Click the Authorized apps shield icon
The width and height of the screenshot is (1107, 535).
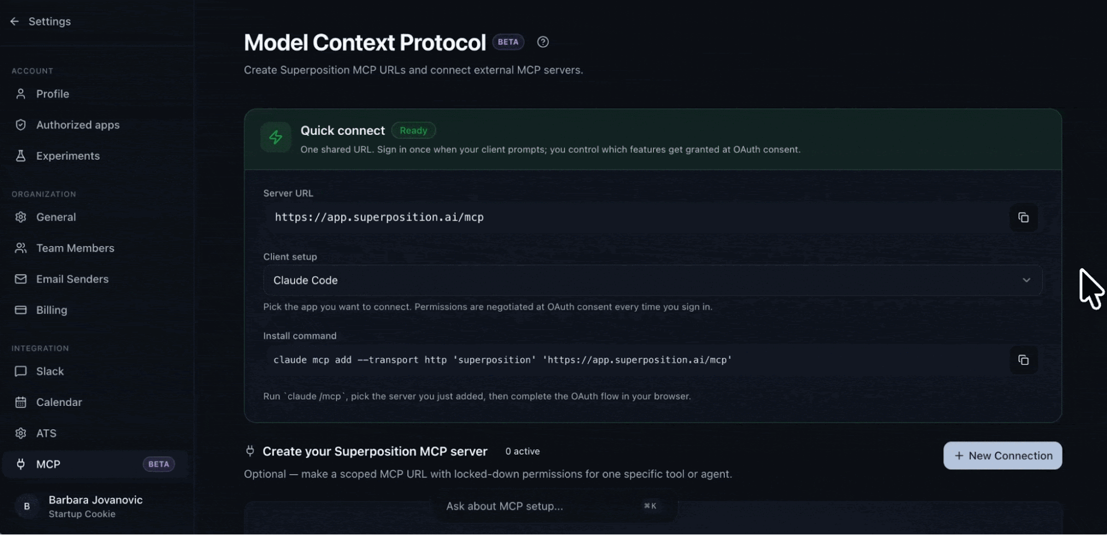click(20, 125)
